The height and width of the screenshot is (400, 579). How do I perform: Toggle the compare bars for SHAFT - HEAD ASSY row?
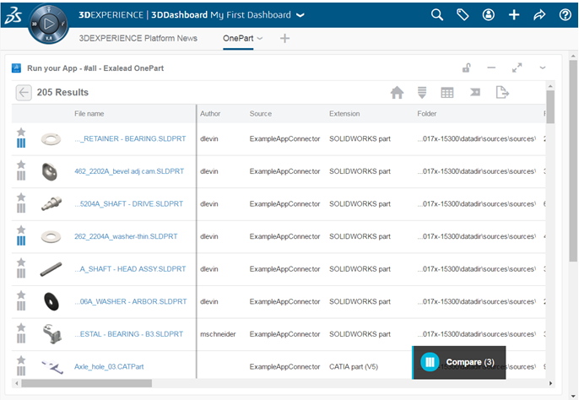coord(21,273)
